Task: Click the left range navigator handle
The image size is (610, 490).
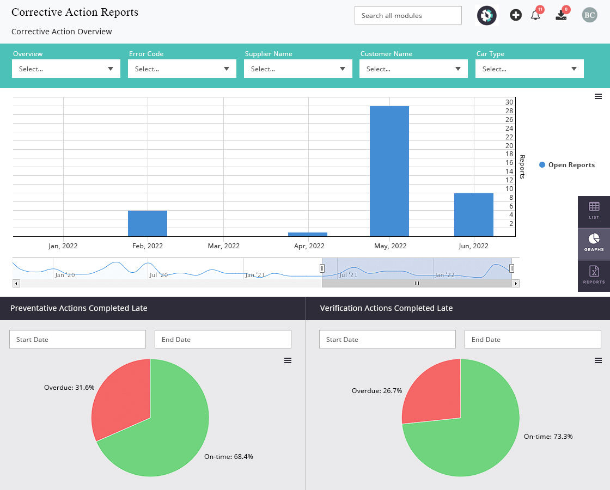Action: pyautogui.click(x=322, y=268)
